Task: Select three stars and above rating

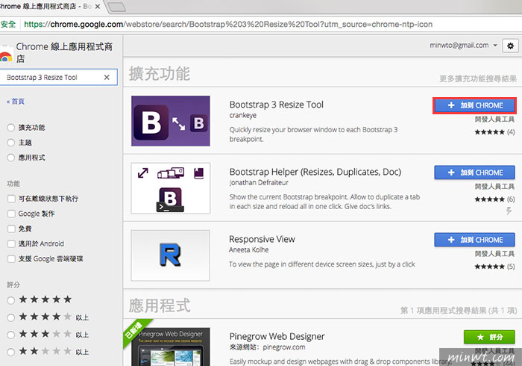Action: (x=11, y=335)
